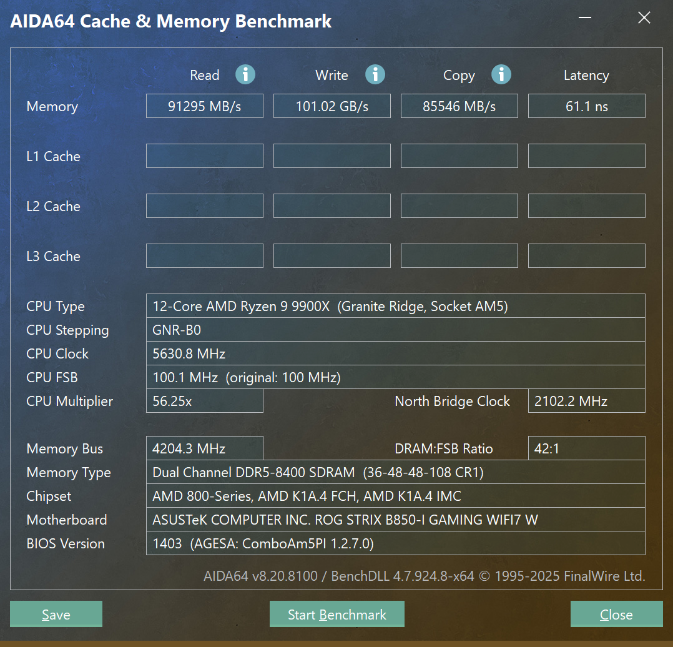The image size is (673, 647).
Task: Select the North Bridge Clock value box
Action: (586, 401)
